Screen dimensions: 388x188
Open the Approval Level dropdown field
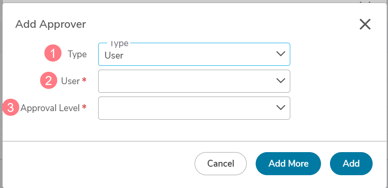[x=194, y=108]
